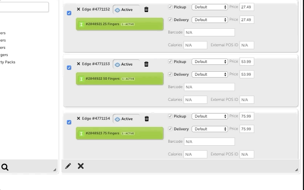Click the pencil edit icon in bottom toolbar

(68, 166)
